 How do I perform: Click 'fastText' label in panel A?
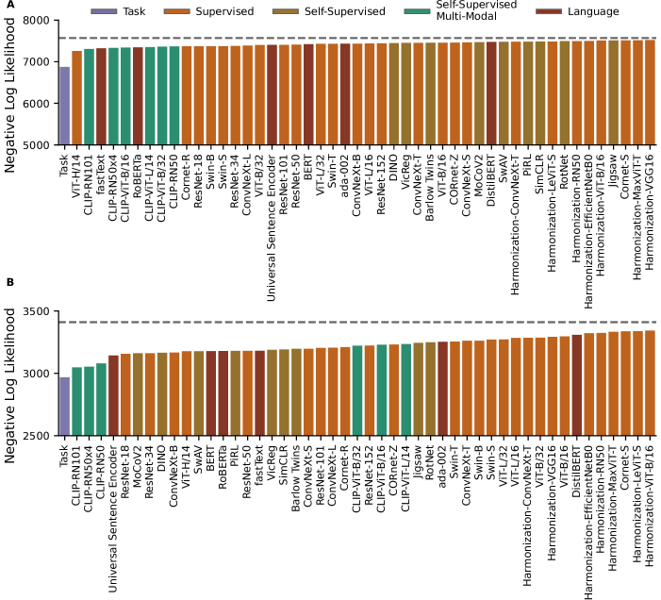point(100,175)
